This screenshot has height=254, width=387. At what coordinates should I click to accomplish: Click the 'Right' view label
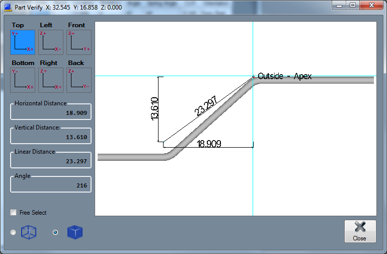tap(49, 63)
